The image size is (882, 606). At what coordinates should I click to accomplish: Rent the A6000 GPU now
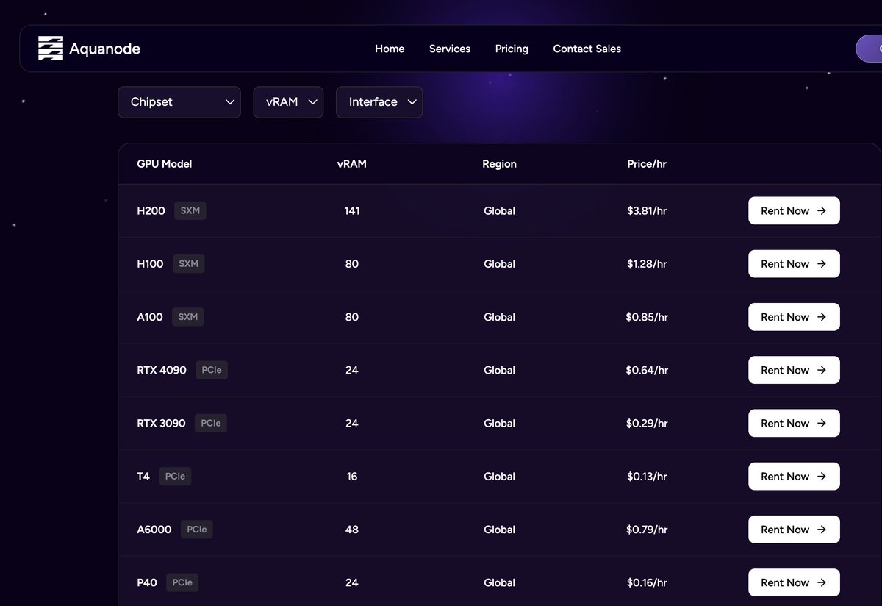(x=794, y=530)
